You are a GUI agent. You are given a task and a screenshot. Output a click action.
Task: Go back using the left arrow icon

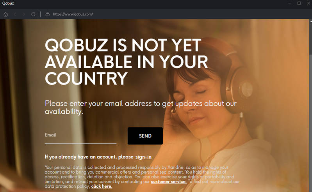[x=15, y=14]
